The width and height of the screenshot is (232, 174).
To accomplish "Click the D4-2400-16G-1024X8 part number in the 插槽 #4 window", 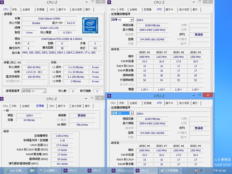I will (x=152, y=133).
